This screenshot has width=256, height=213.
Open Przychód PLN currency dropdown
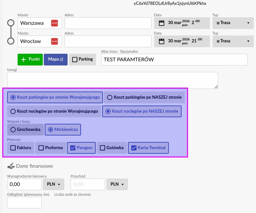(117, 184)
